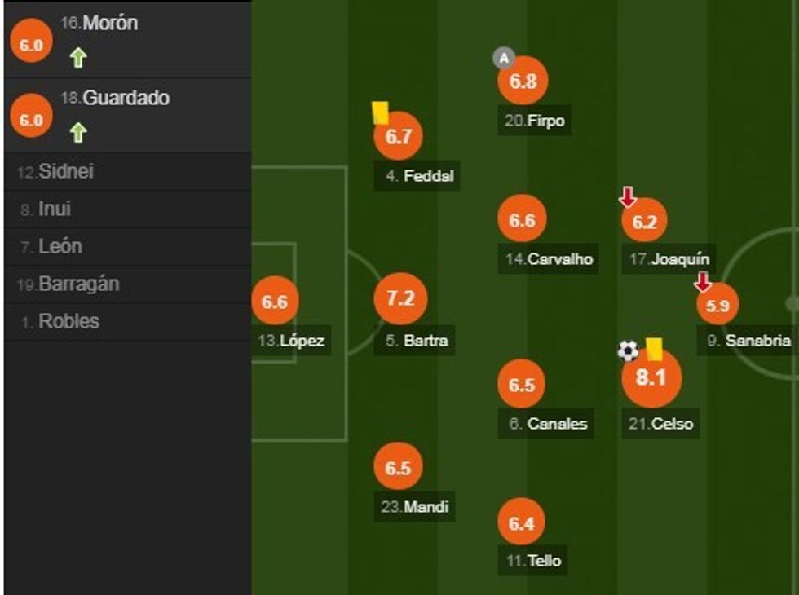
Task: Open Bartra's 7.2 rating bubble
Action: (x=400, y=298)
